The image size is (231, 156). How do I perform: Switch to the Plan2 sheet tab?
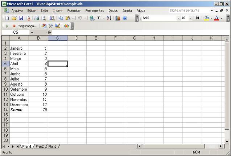(40, 146)
